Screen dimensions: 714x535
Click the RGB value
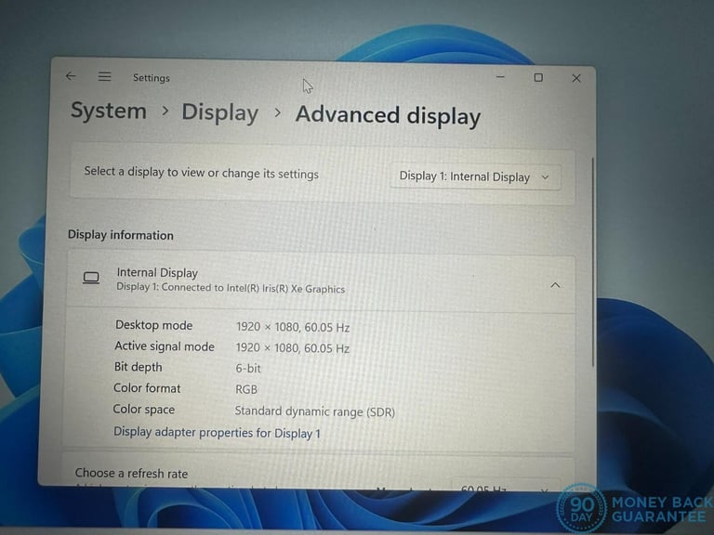tap(246, 389)
